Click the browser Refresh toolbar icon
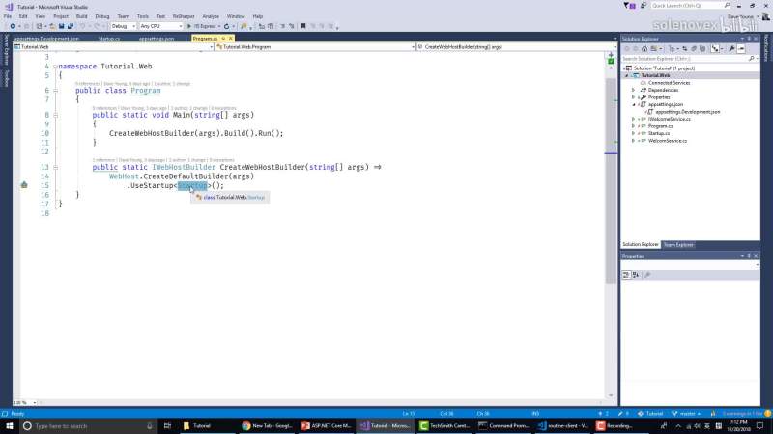Viewport: 773px width, 434px height. coord(227,26)
